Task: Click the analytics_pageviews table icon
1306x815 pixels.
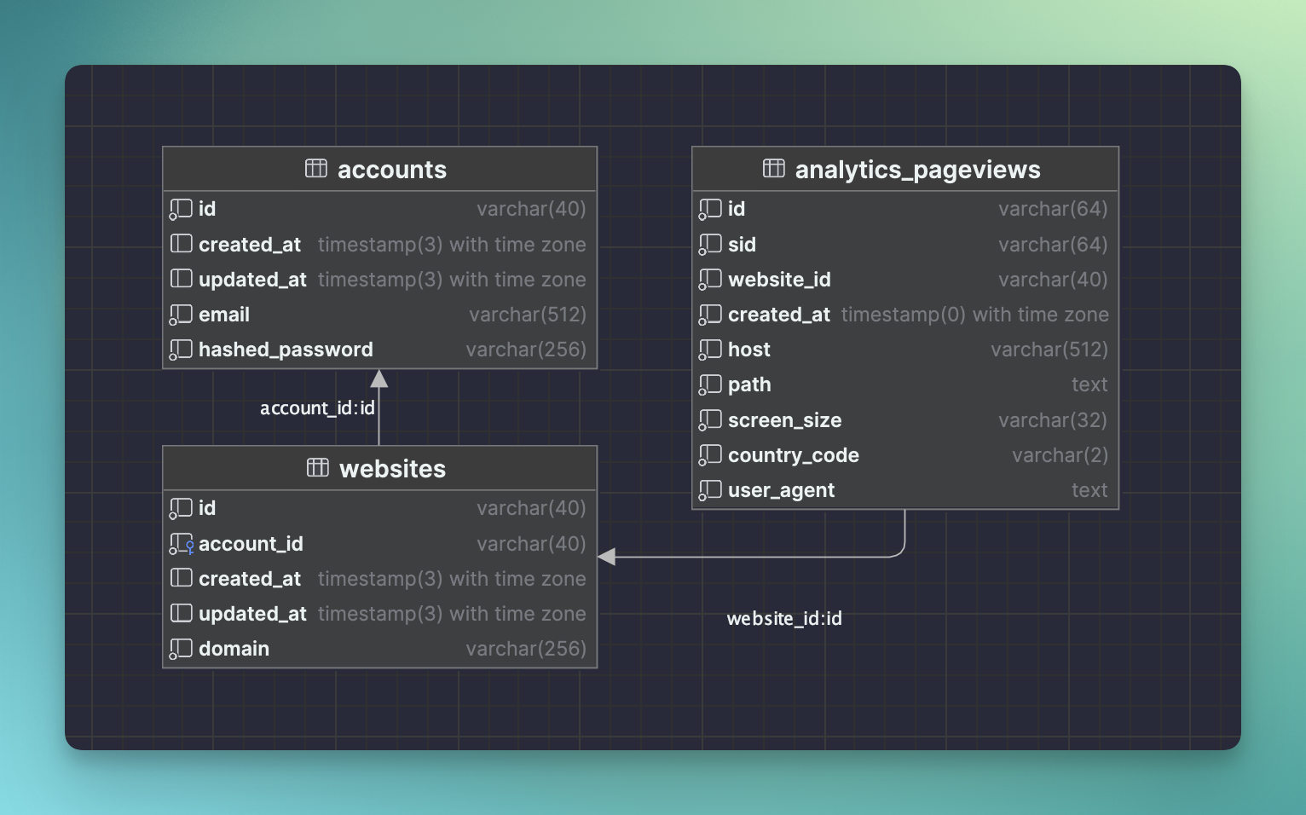Action: 774,169
